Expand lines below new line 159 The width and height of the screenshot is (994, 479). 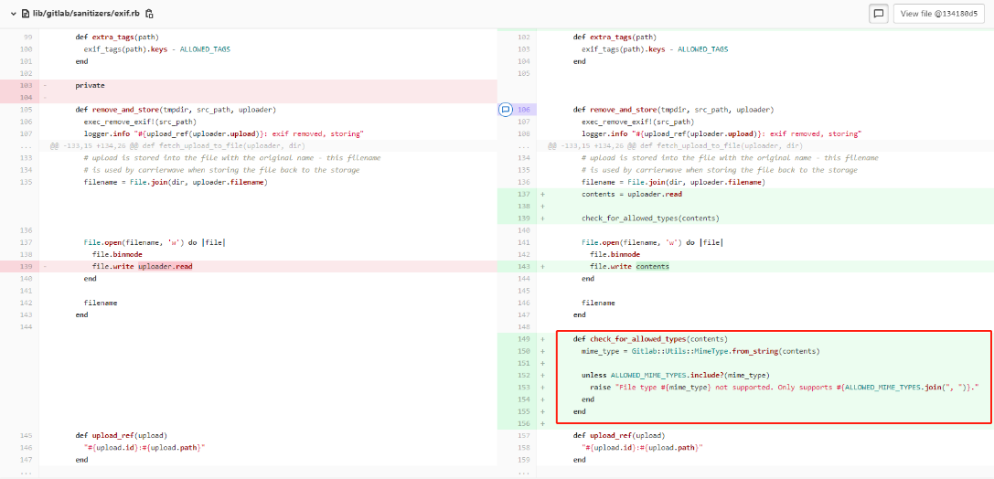(524, 473)
